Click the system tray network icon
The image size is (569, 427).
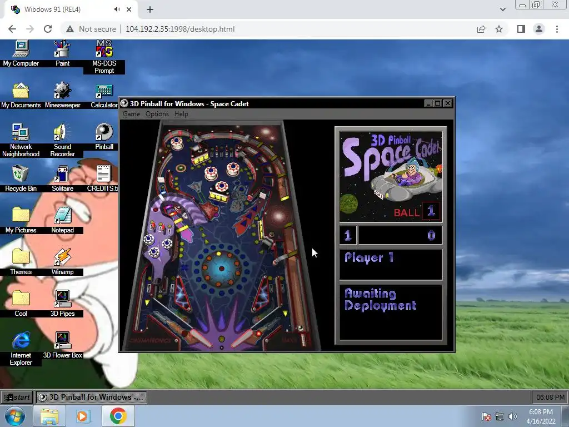pyautogui.click(x=500, y=416)
